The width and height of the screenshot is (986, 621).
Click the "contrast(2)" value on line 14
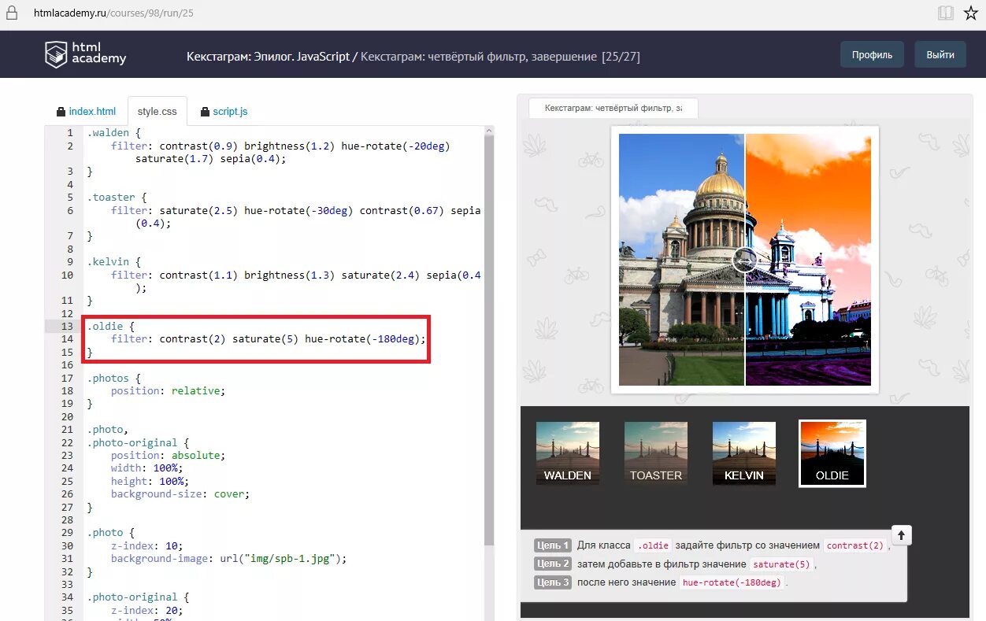point(192,339)
